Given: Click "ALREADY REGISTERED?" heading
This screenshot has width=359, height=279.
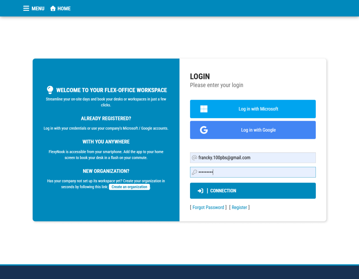Looking at the screenshot, I should click(106, 119).
